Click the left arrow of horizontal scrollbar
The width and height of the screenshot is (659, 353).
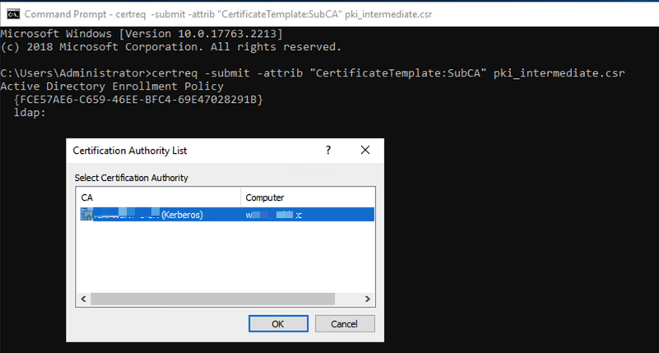pyautogui.click(x=82, y=300)
